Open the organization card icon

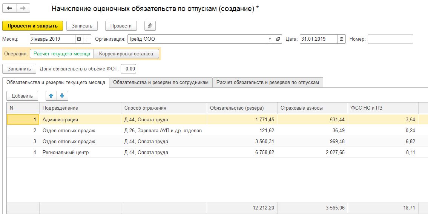click(x=278, y=39)
